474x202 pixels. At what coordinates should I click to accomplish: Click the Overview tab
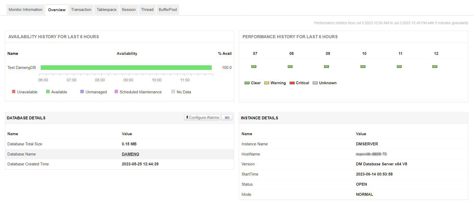pos(57,10)
